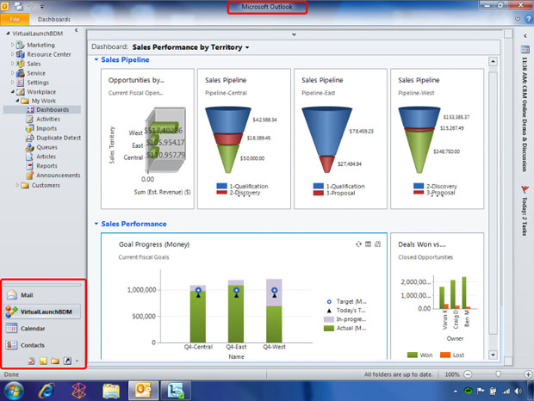534x401 pixels.
Task: Open the Marketing module icon
Action: 21,45
